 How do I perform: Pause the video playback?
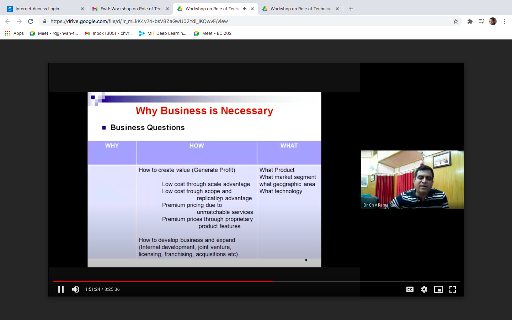(x=61, y=289)
